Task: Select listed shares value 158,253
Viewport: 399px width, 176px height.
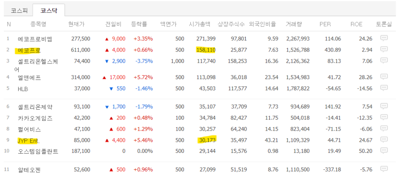Action: pyautogui.click(x=237, y=61)
